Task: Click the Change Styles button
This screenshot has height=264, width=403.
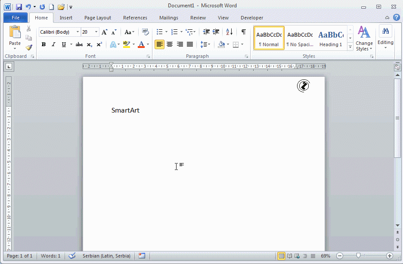Action: [364, 39]
